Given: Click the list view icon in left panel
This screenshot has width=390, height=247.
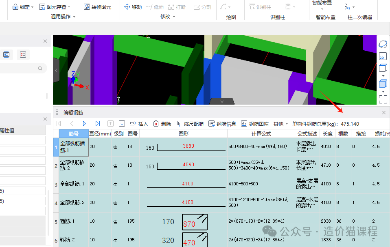Looking at the screenshot, I should click(7, 54).
